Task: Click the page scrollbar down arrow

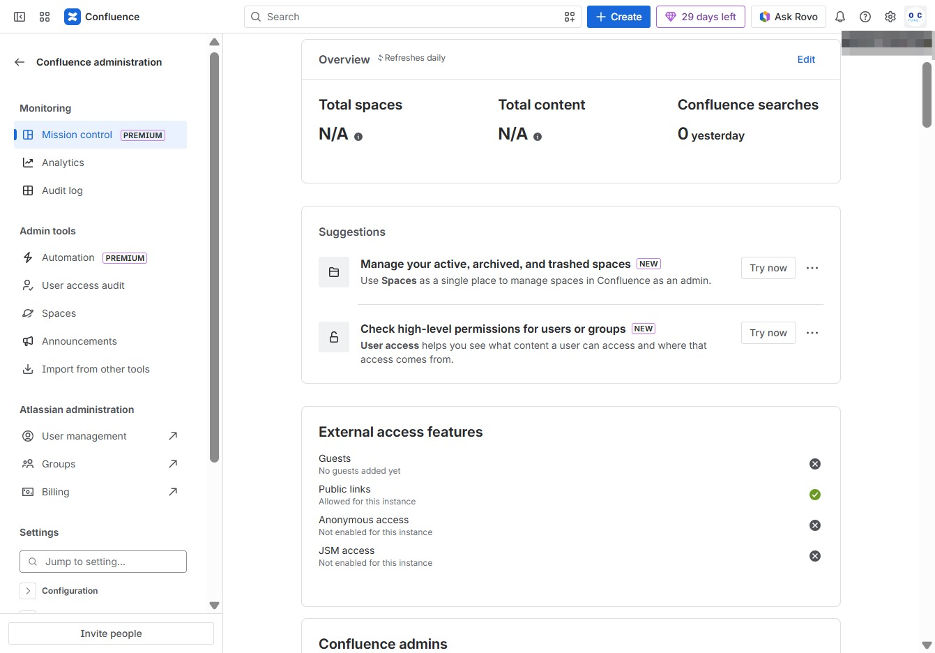Action: (x=927, y=645)
